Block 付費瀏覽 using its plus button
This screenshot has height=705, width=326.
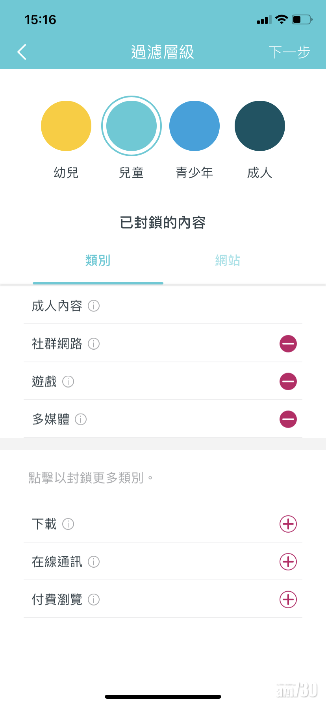pyautogui.click(x=288, y=600)
